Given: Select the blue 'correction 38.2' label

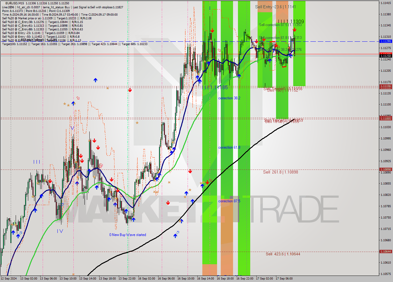Looking at the screenshot, I should tap(229, 98).
